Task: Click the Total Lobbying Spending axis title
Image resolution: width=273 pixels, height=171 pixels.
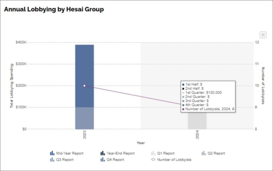Action: [x=12, y=85]
